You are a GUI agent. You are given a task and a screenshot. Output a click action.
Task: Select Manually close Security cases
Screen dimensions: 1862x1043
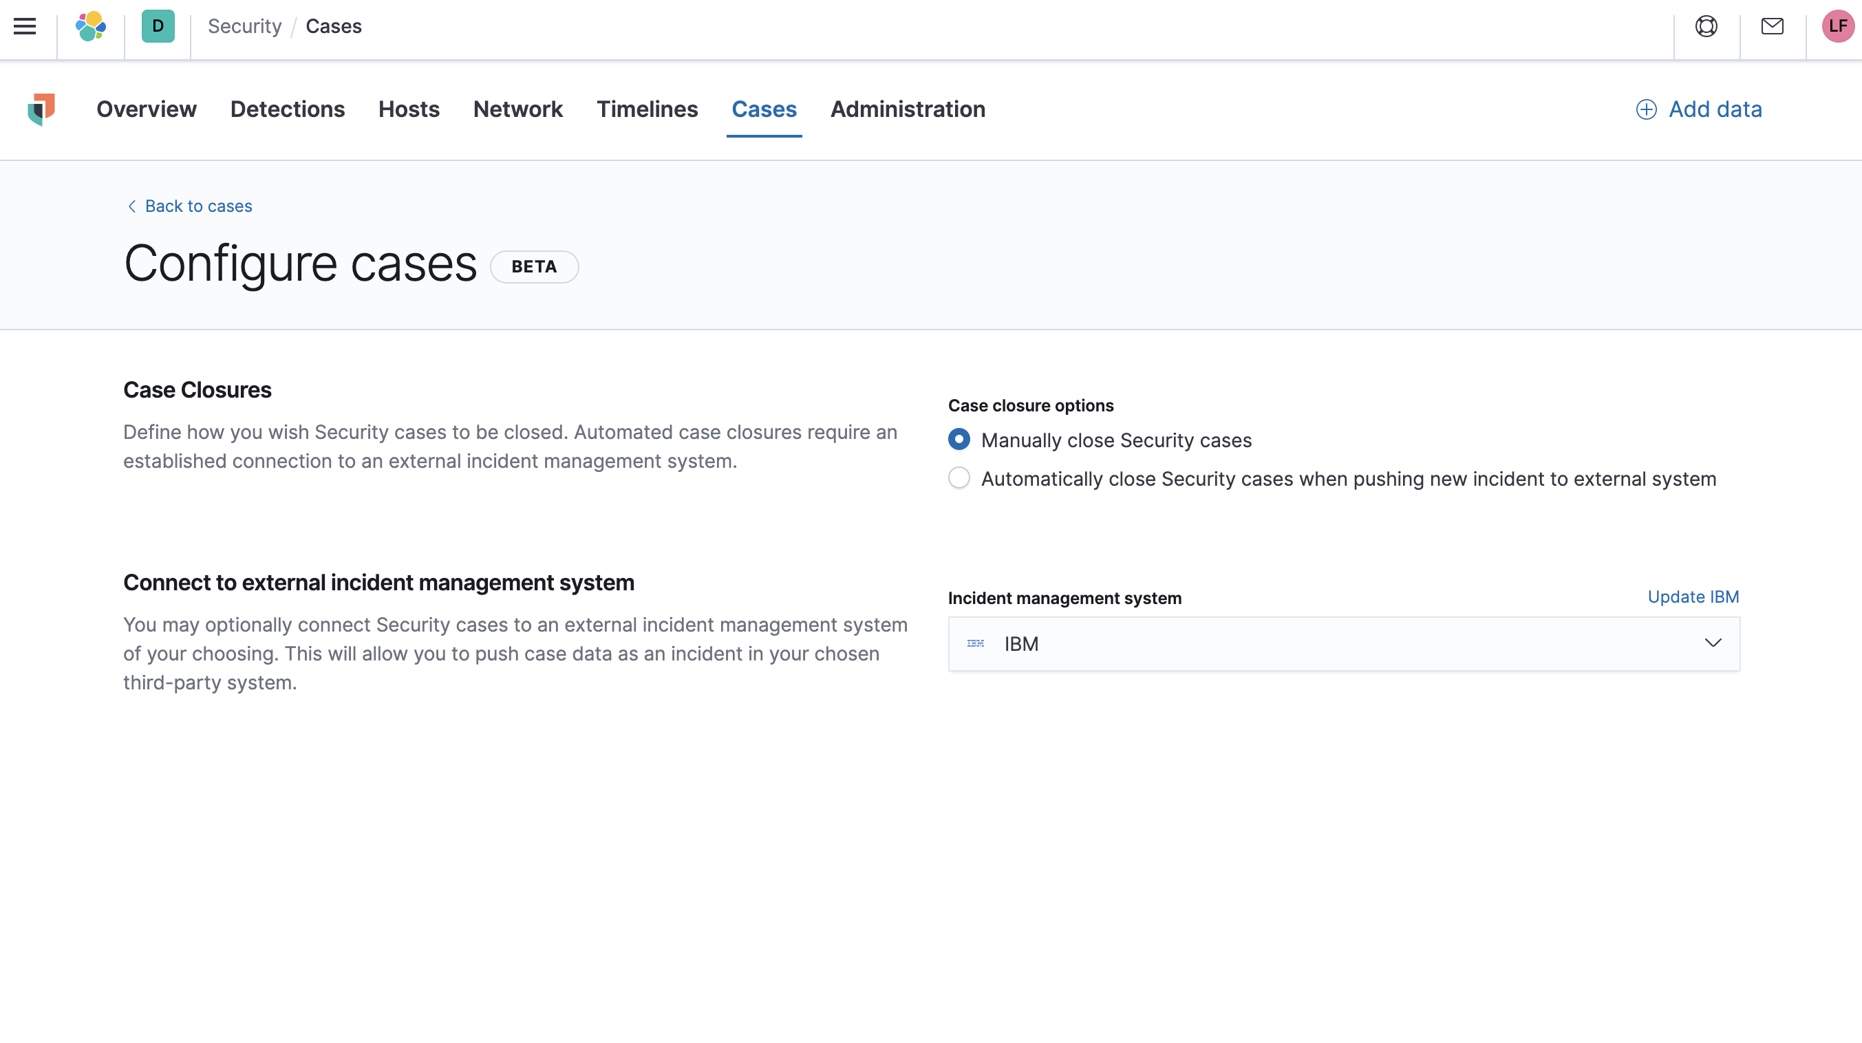point(959,440)
